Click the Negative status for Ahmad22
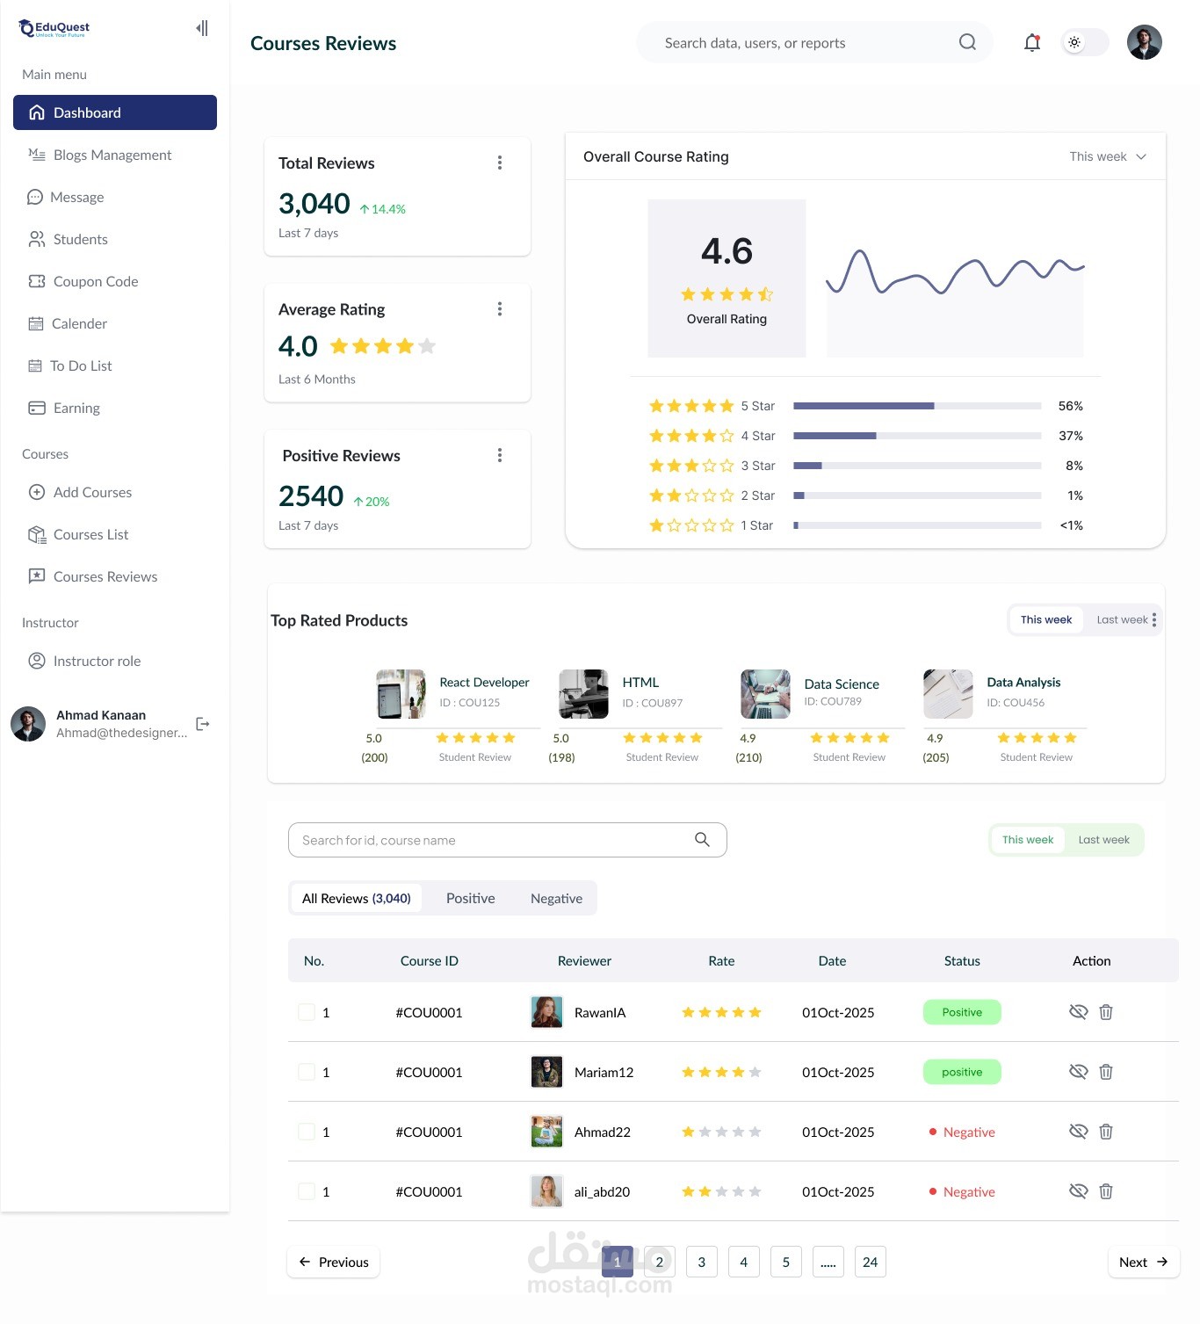The width and height of the screenshot is (1200, 1324). click(x=962, y=1132)
